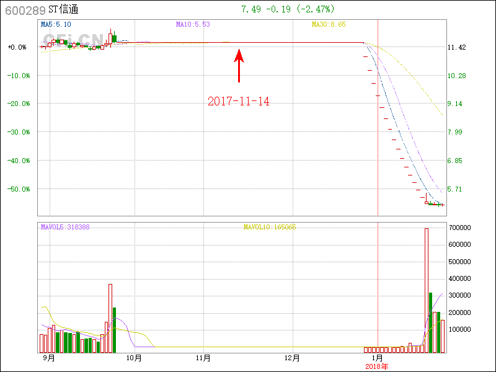Select the 2017-11-14 date annotation label

(x=239, y=102)
